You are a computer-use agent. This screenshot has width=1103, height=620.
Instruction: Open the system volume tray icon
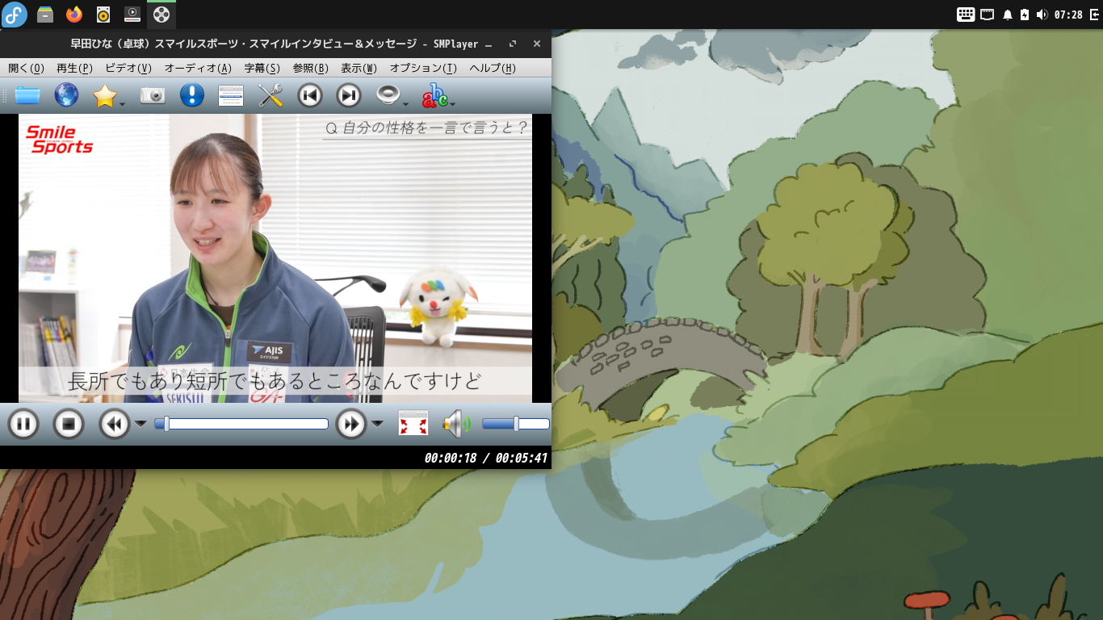pos(1042,15)
